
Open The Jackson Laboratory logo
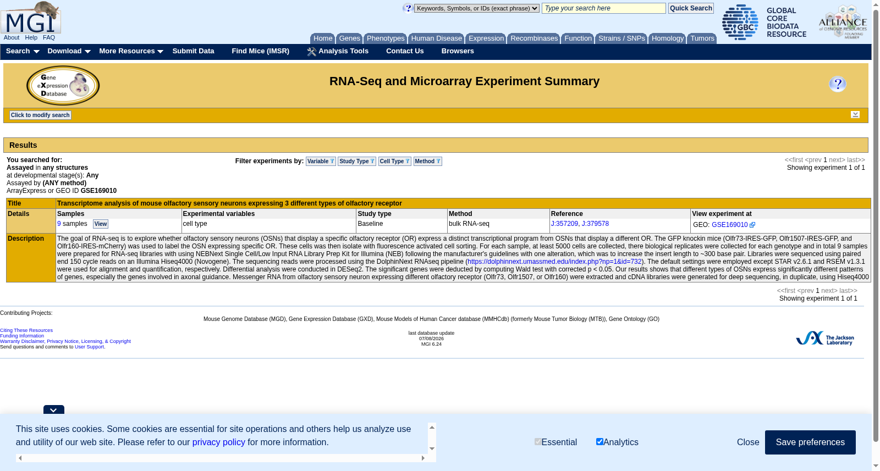[x=825, y=338]
